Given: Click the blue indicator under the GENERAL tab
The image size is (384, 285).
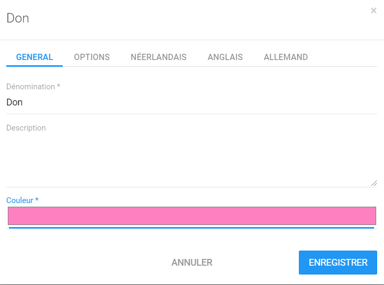Looking at the screenshot, I should [x=34, y=66].
